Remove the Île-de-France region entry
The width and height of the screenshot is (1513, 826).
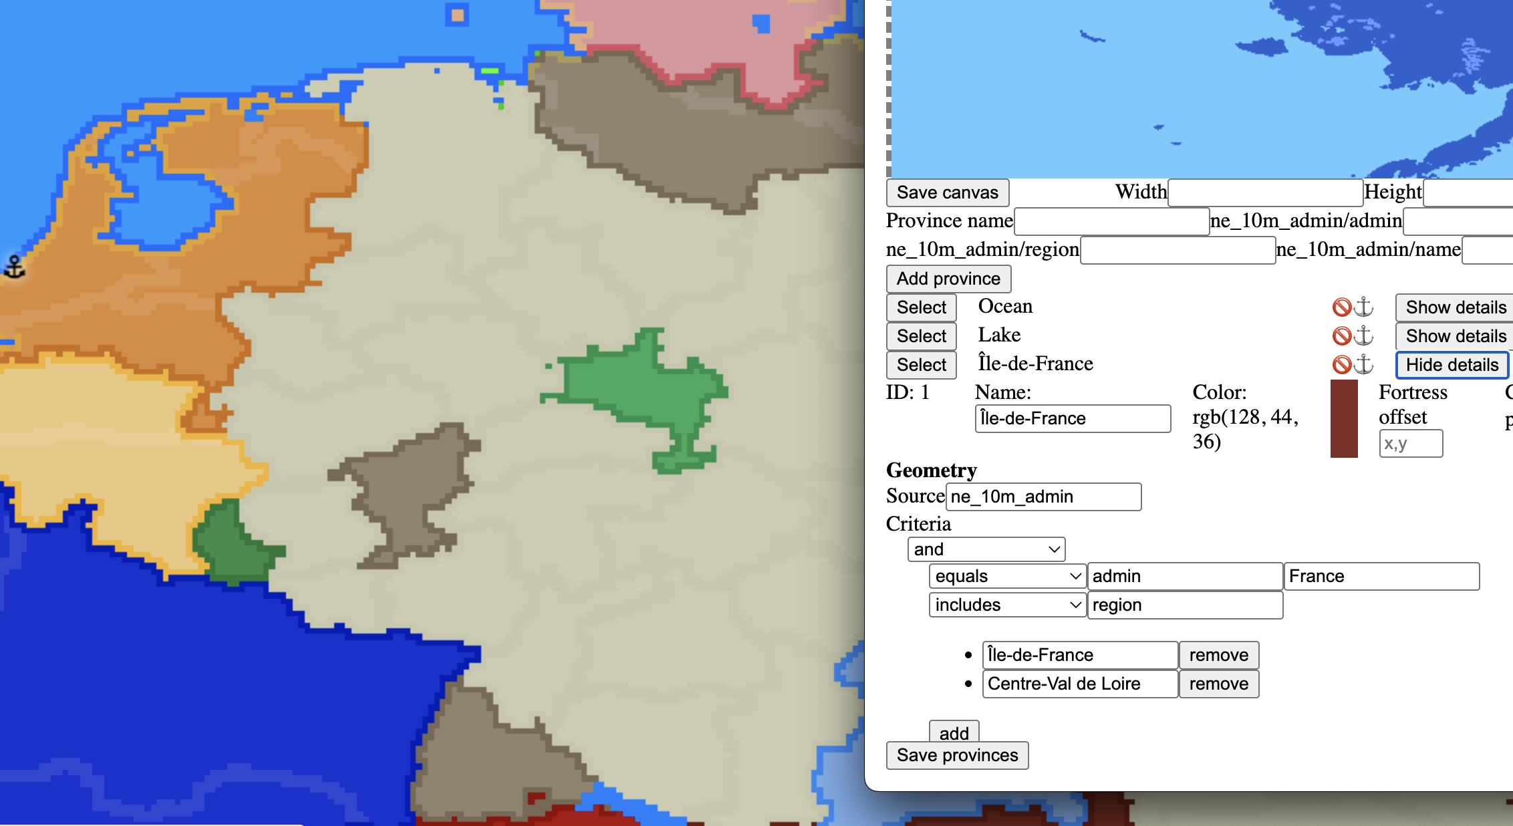(x=1219, y=655)
